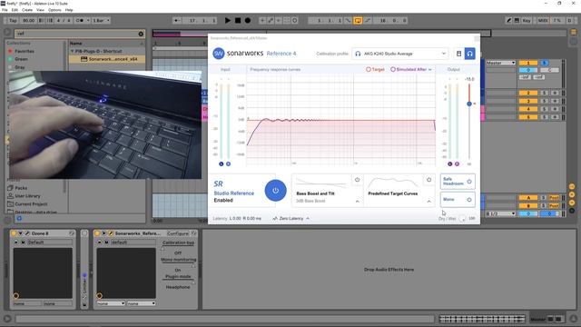Enable Mono monitoring button in Sonarworks
This screenshot has height=327, width=581.
point(458,200)
